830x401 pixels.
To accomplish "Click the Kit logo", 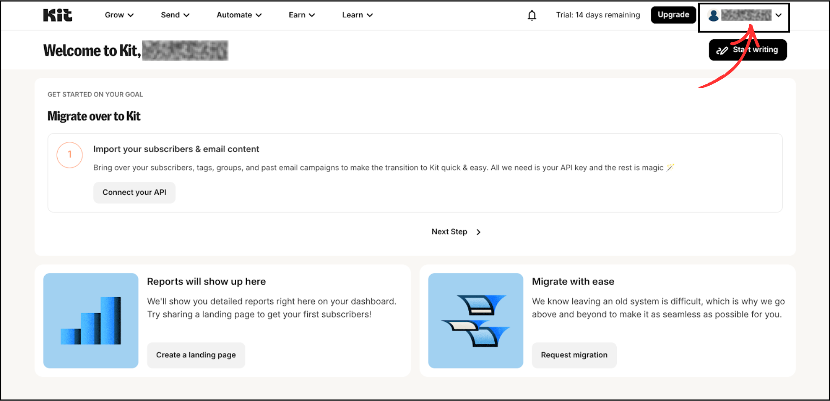I will point(58,15).
